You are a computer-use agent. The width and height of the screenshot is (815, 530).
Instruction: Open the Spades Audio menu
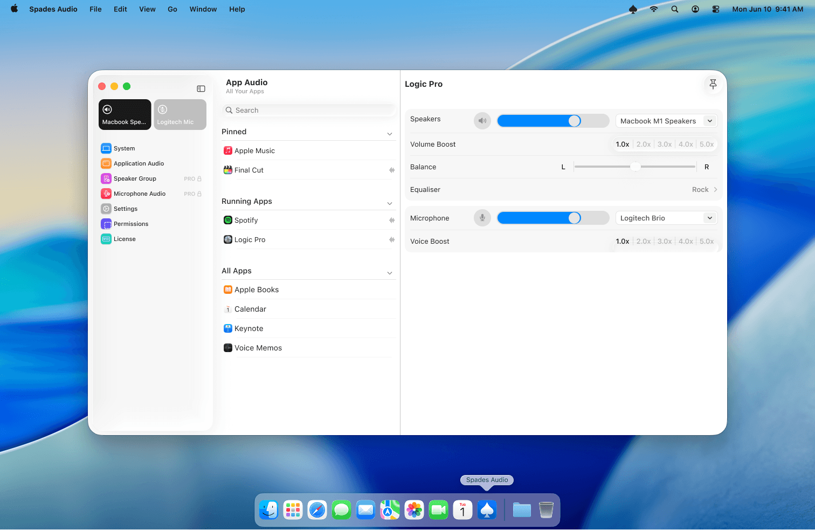tap(53, 9)
